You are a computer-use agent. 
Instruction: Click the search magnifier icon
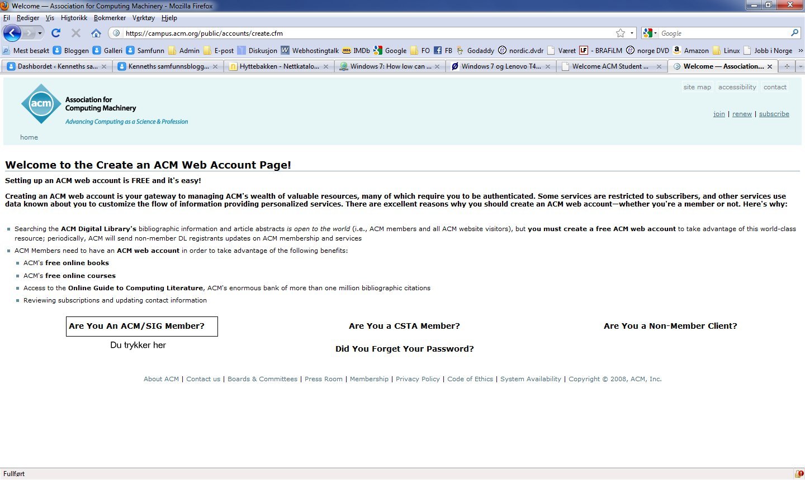[794, 33]
